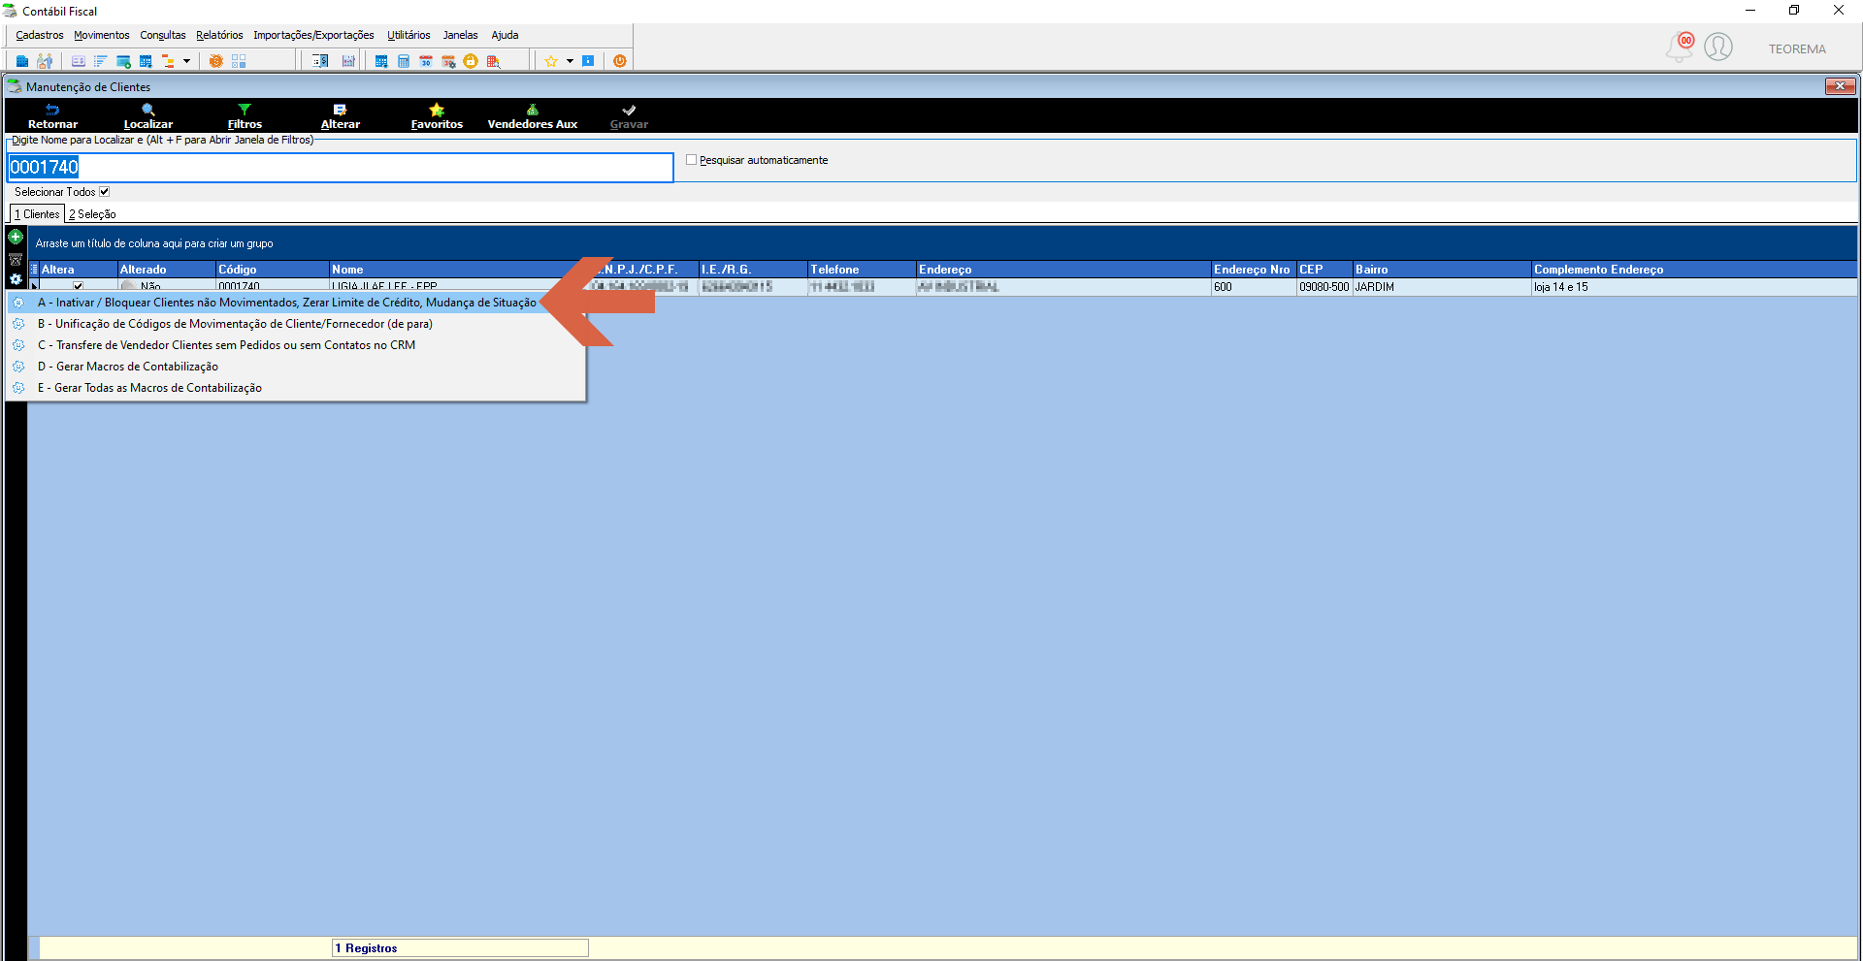The image size is (1863, 961).
Task: Sort by the Código column header
Action: pos(273,270)
